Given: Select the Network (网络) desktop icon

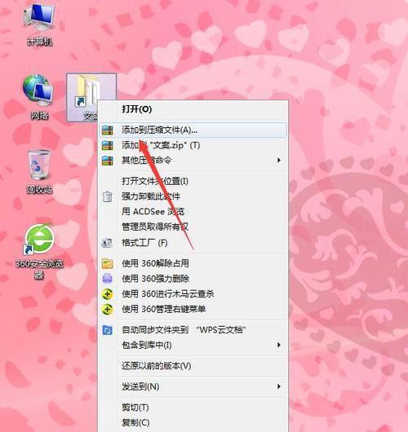Looking at the screenshot, I should [39, 97].
